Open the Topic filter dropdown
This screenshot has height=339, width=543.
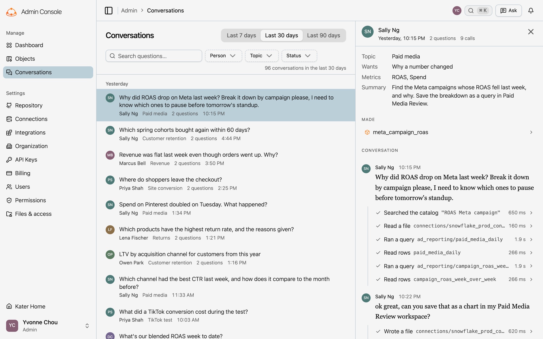click(262, 56)
